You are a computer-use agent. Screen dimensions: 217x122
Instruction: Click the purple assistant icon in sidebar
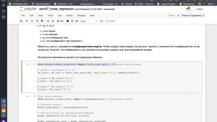pos(4,121)
